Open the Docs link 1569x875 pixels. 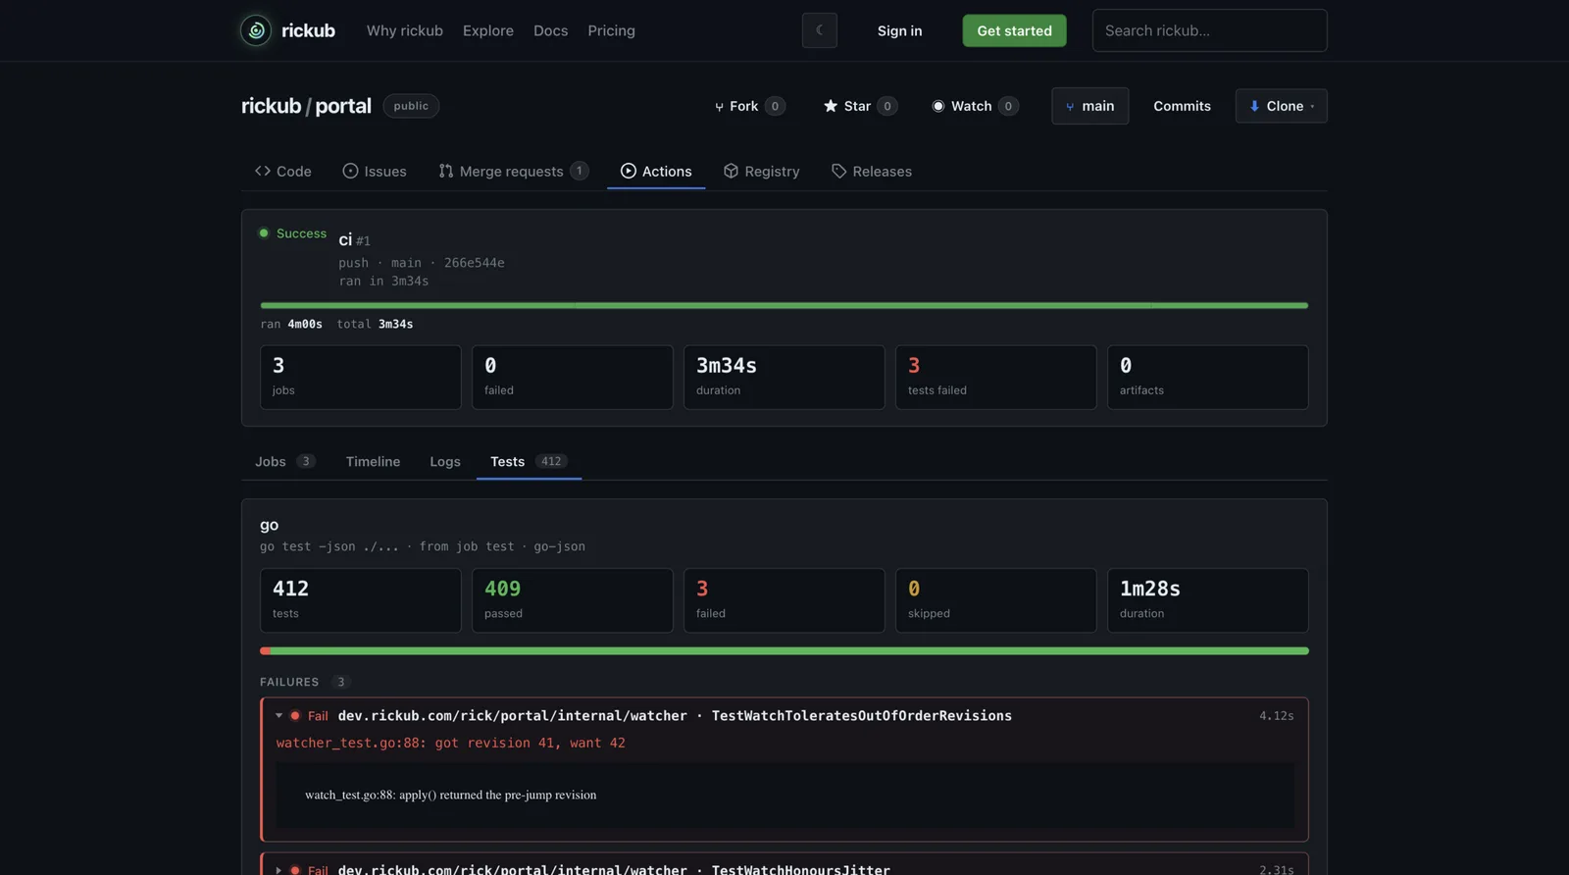(x=551, y=30)
